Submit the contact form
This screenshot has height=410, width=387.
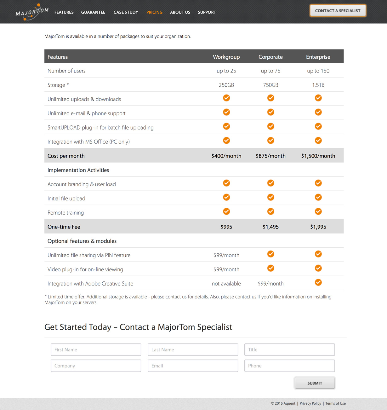[315, 383]
